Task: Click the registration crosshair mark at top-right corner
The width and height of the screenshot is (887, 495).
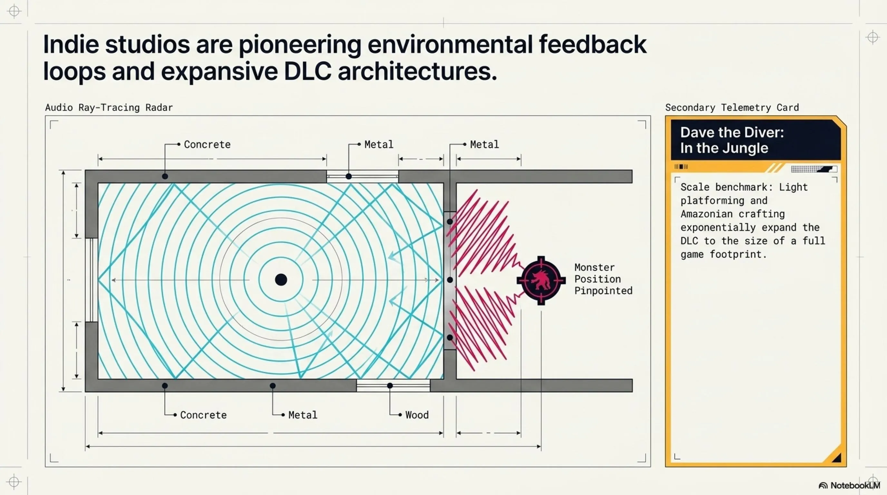Action: tap(873, 37)
